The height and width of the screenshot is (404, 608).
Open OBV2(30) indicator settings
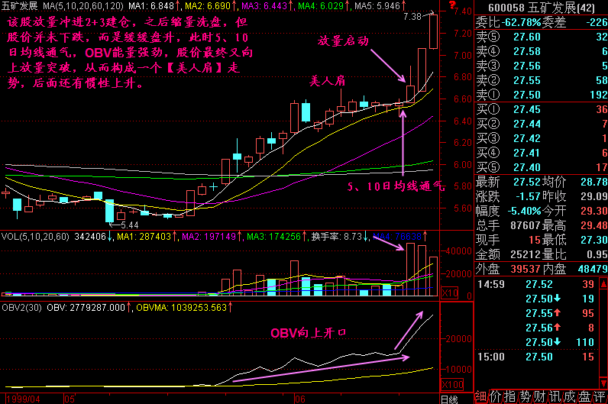(x=21, y=308)
